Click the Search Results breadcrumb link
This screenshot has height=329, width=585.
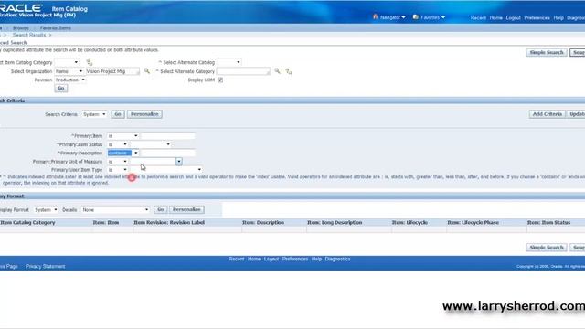(x=29, y=35)
